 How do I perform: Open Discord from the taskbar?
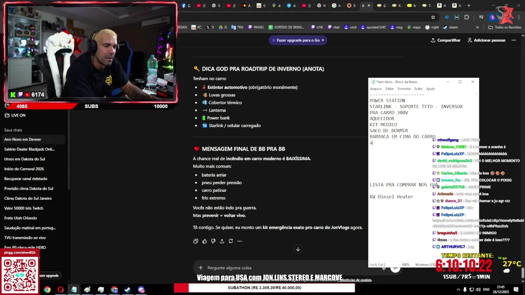[x=141, y=290]
